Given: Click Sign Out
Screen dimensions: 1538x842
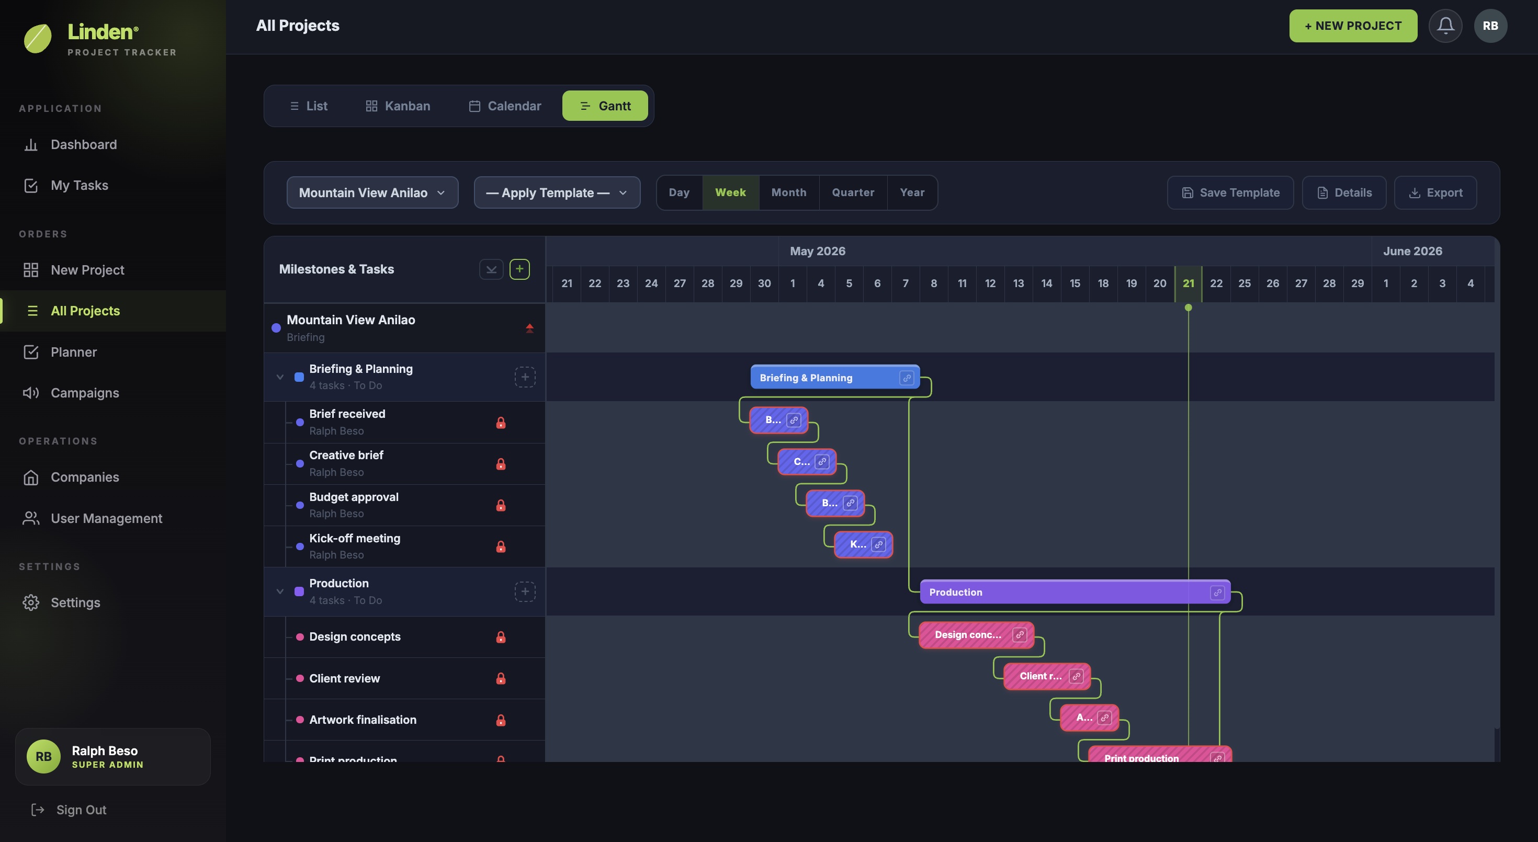Looking at the screenshot, I should (68, 810).
